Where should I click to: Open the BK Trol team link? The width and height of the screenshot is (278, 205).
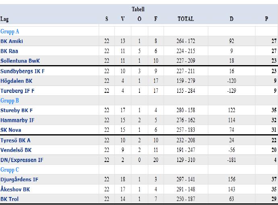(x=10, y=199)
